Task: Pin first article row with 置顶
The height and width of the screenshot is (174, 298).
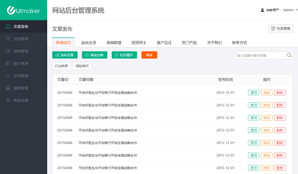Action: tap(254, 92)
